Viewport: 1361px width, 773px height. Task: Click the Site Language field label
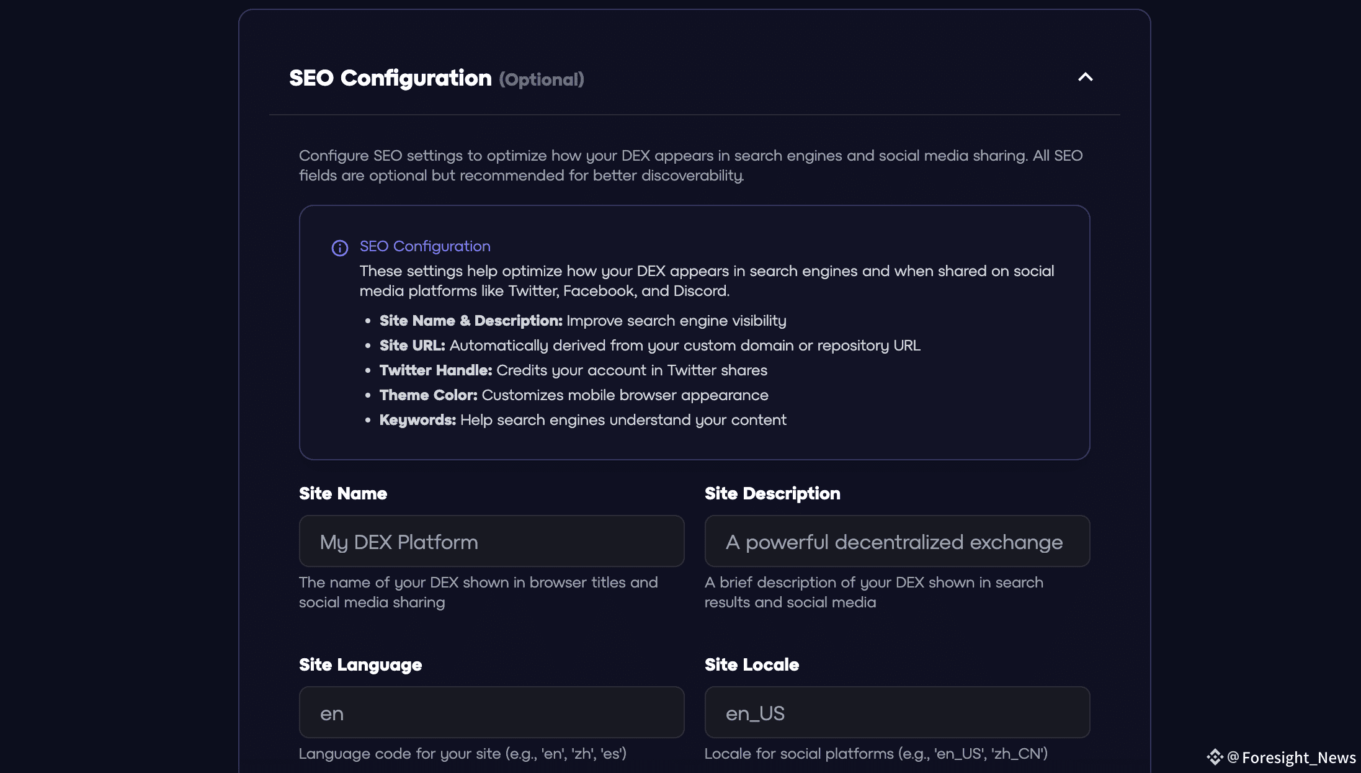[360, 665]
